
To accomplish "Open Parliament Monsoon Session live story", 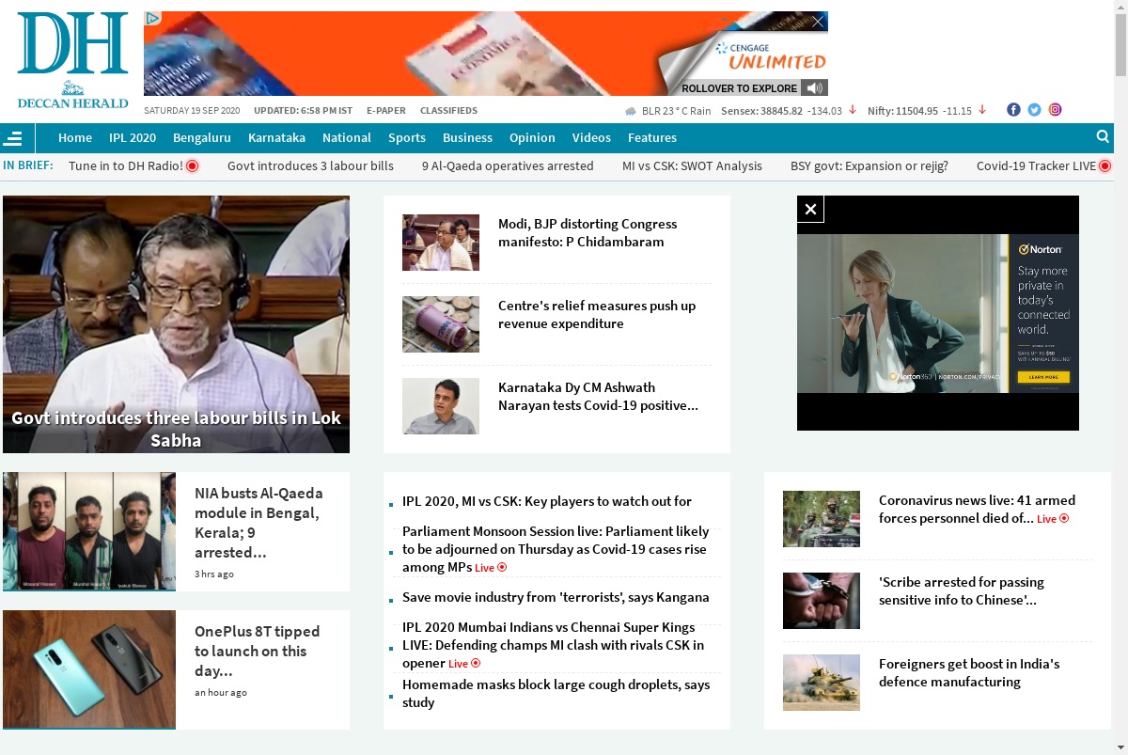I will [556, 549].
